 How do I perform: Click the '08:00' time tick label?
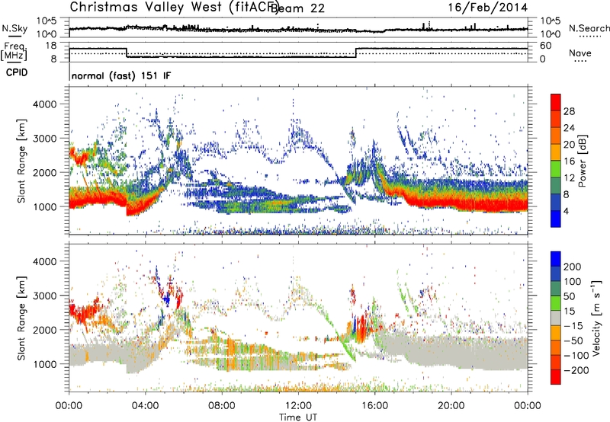point(221,406)
